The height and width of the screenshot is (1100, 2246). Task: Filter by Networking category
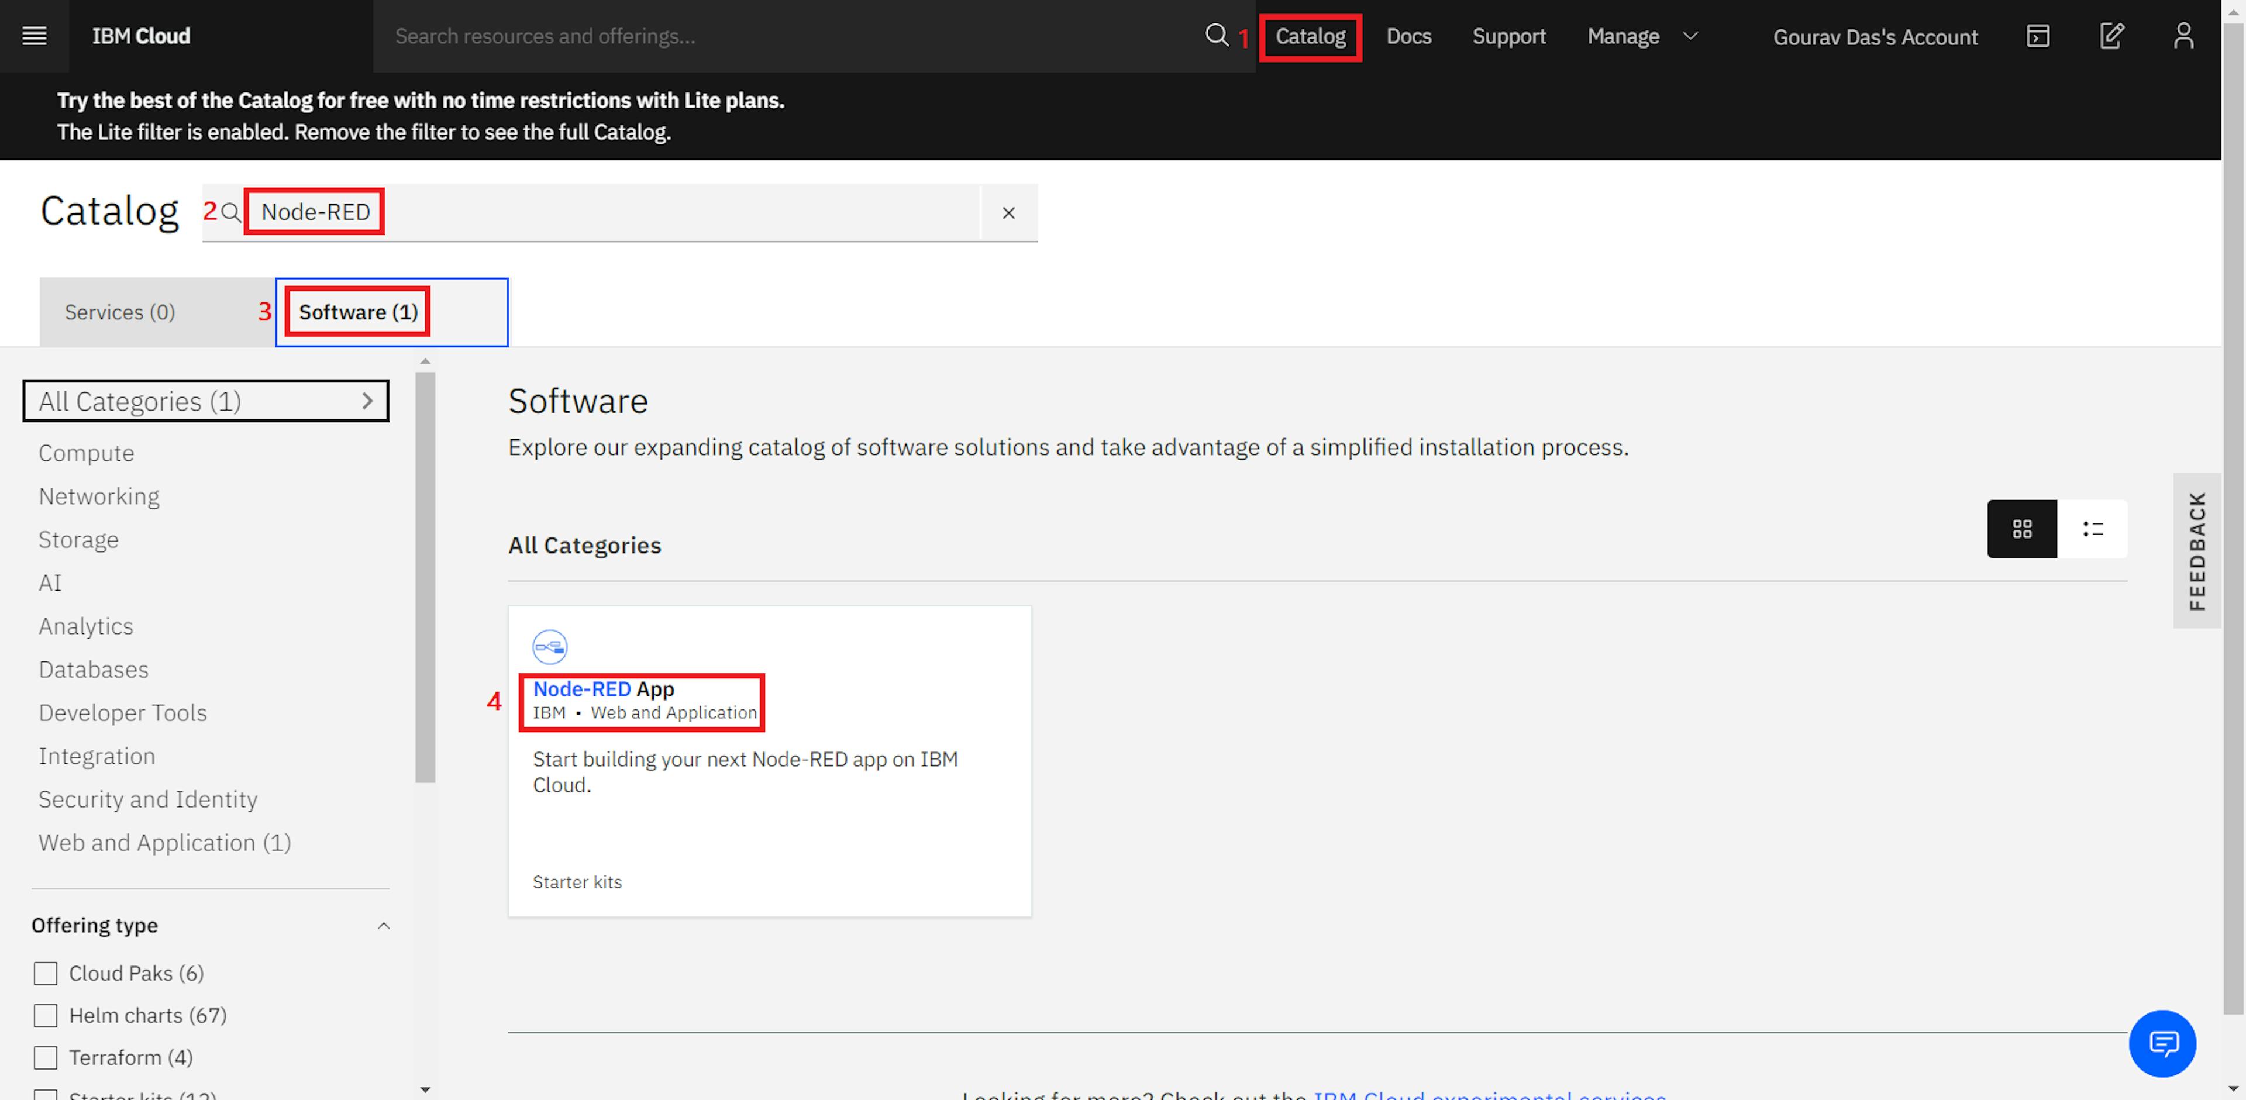coord(98,496)
